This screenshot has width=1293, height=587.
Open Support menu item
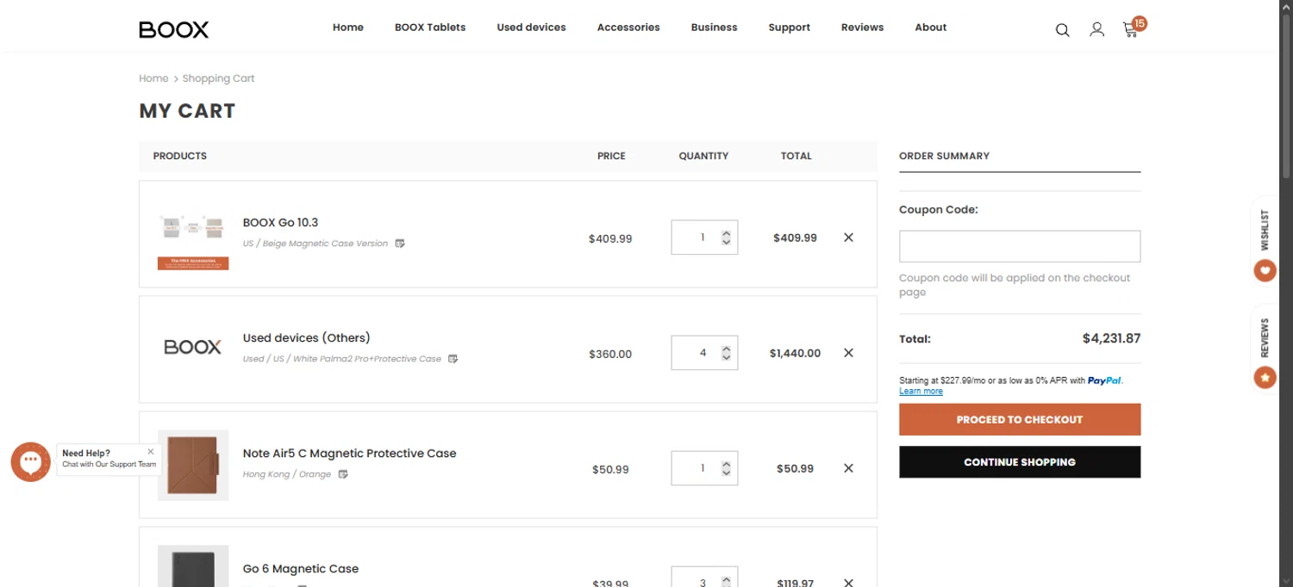[790, 28]
